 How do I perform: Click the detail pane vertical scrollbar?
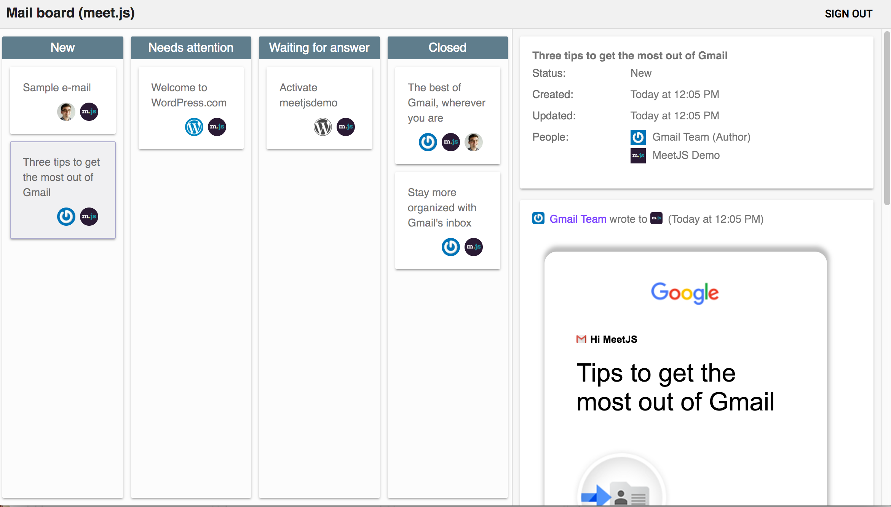point(887,118)
